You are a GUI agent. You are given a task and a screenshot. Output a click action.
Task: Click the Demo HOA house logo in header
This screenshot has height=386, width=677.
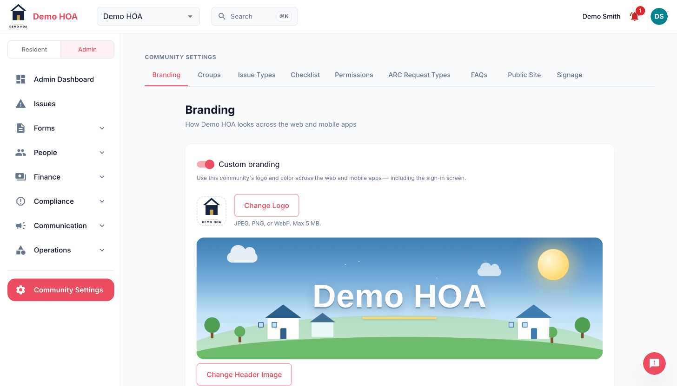[x=18, y=16]
